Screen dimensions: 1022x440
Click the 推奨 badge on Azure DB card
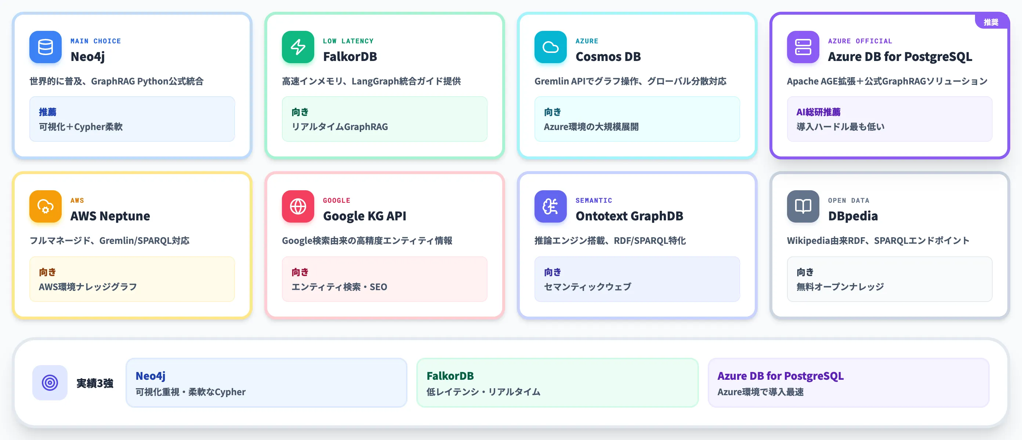(991, 22)
